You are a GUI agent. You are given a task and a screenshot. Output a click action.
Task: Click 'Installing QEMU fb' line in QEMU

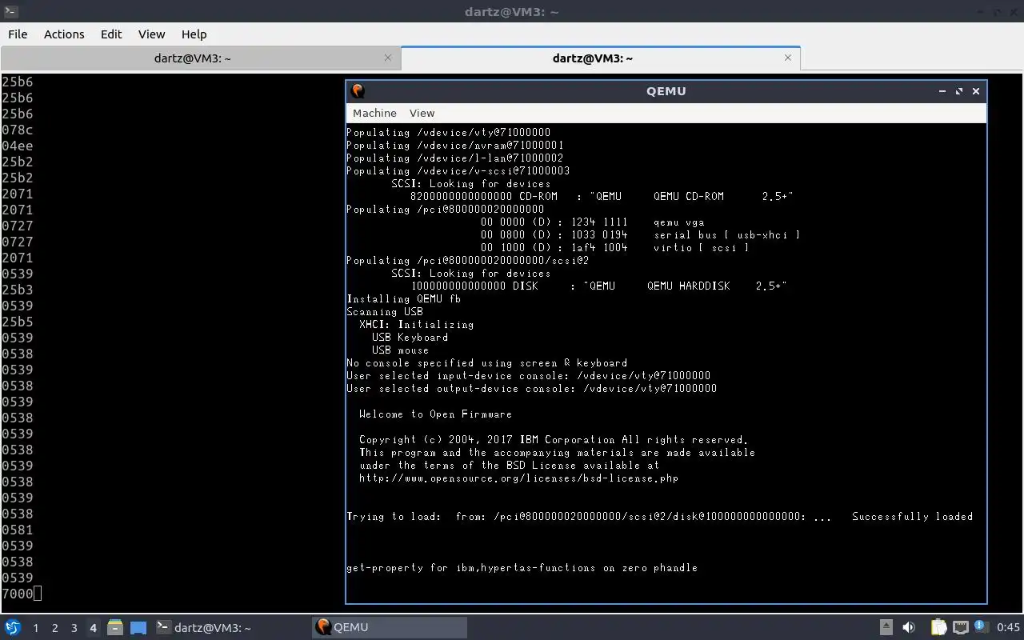(403, 299)
